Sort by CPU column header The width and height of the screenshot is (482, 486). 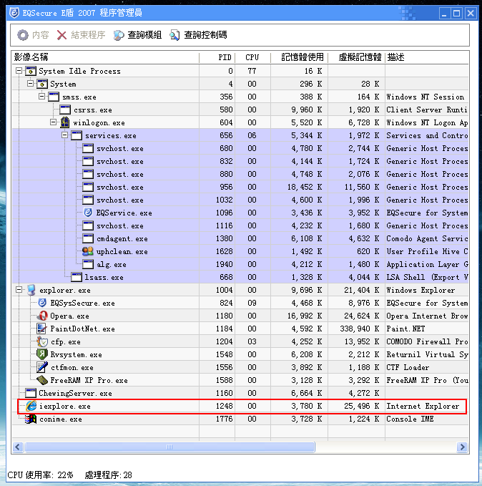tap(252, 57)
